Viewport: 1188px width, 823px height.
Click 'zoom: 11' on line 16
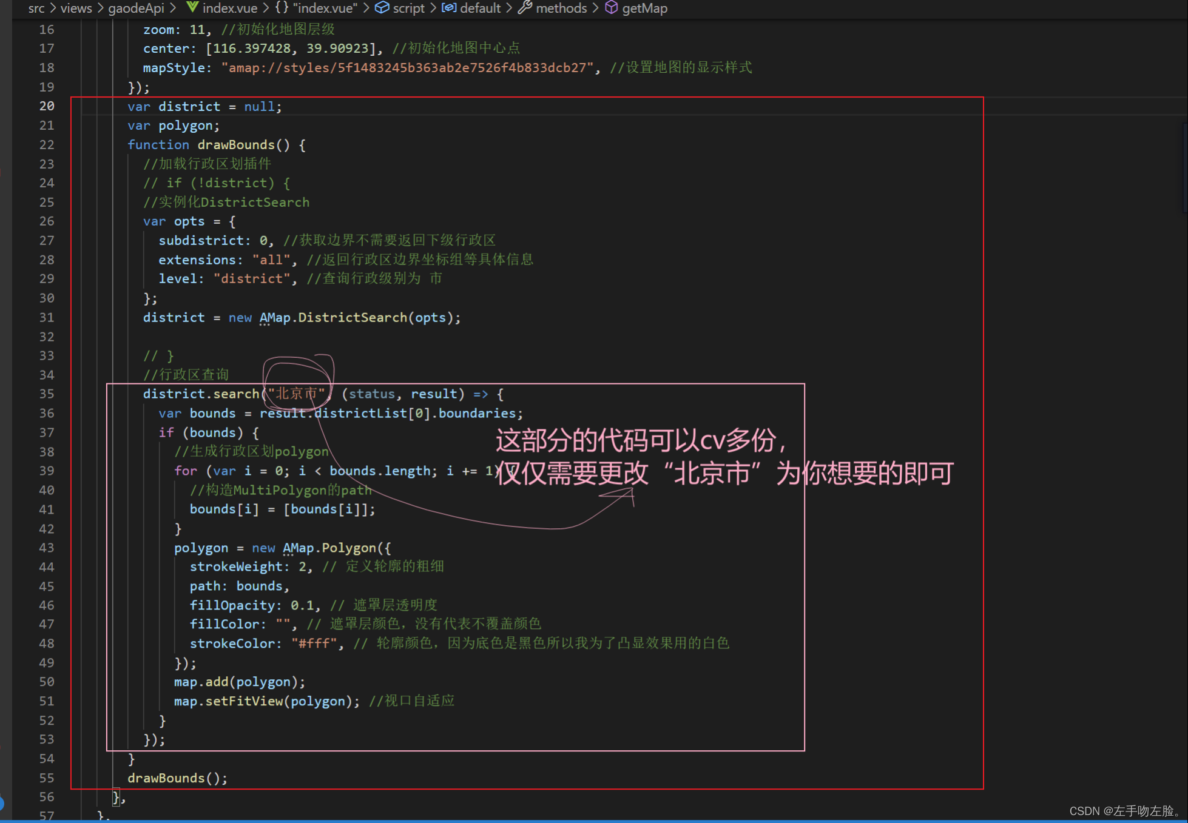pyautogui.click(x=174, y=30)
